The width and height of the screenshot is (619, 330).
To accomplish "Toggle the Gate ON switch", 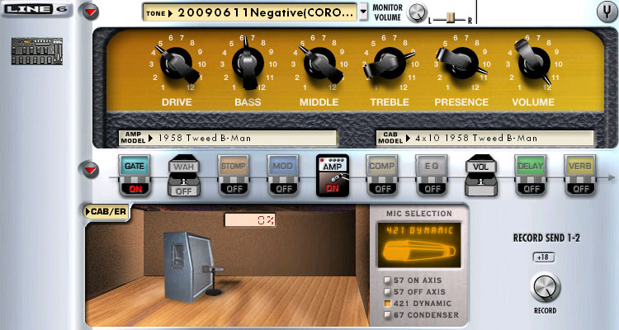I will coord(135,189).
